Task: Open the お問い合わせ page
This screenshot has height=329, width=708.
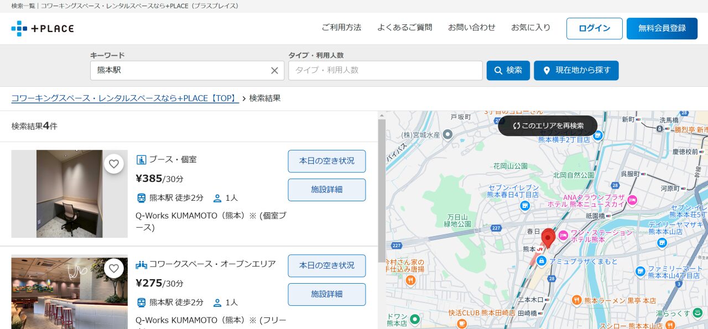Action: point(472,28)
